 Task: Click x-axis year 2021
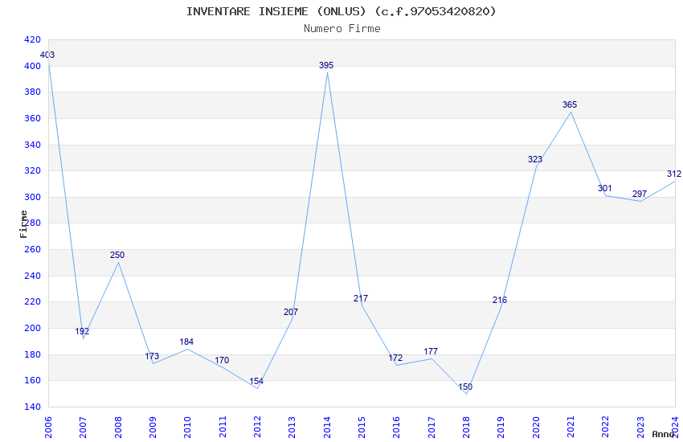[x=571, y=427]
